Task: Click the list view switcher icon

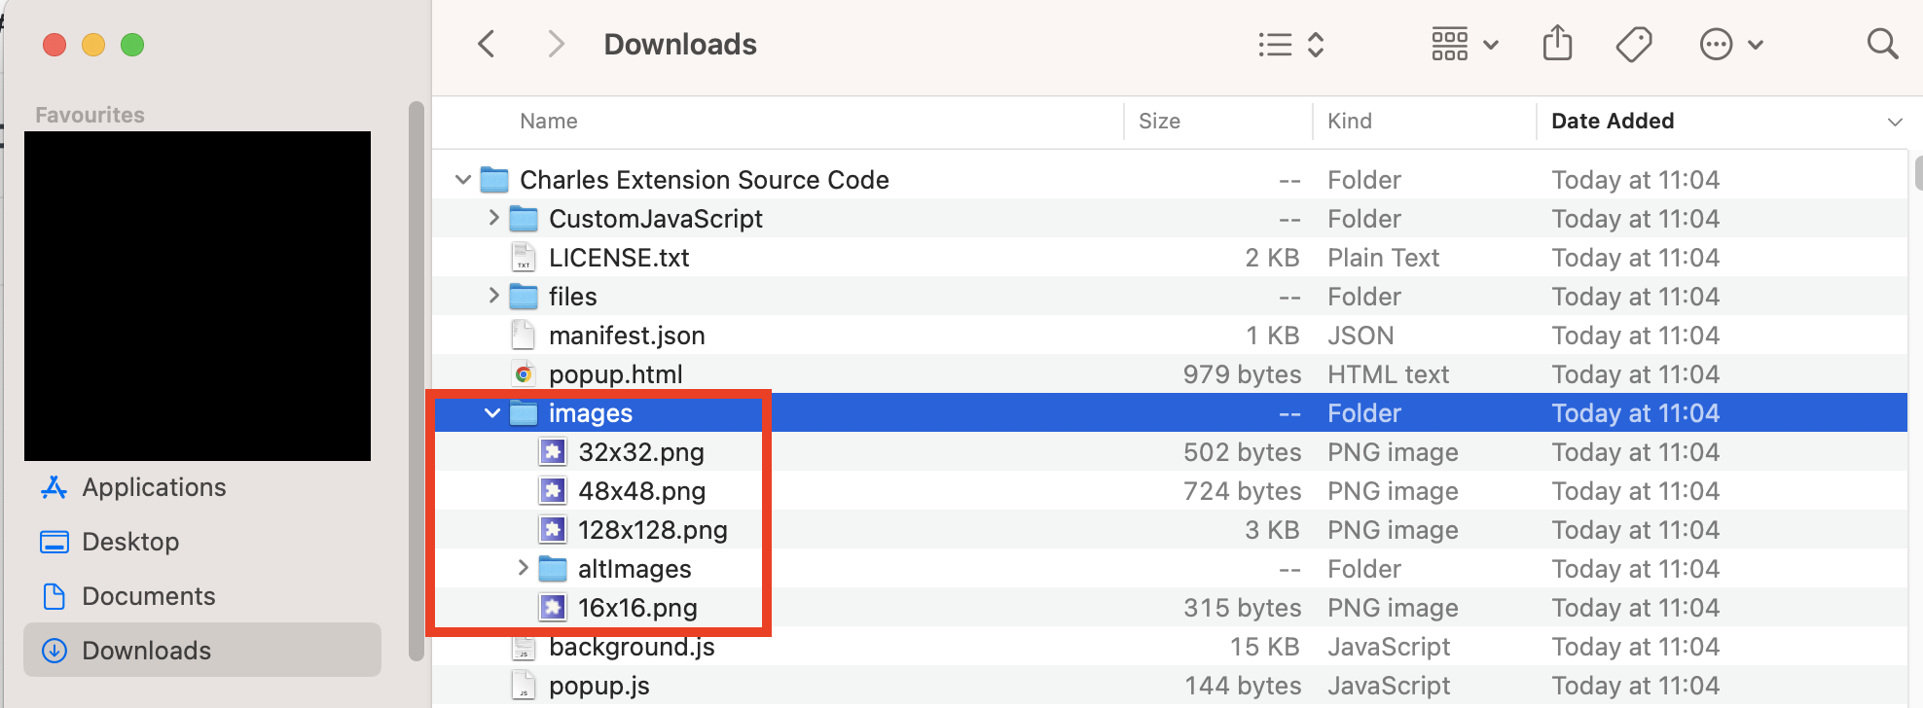Action: 1290,45
